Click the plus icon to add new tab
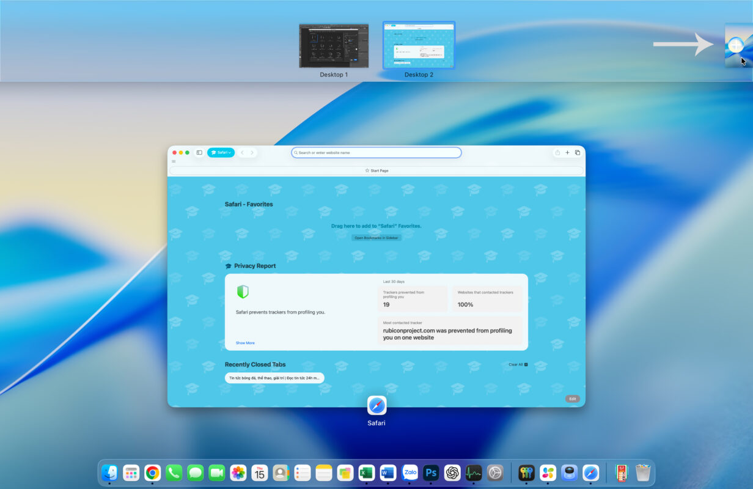Screen dimensions: 753x489 tap(567, 153)
